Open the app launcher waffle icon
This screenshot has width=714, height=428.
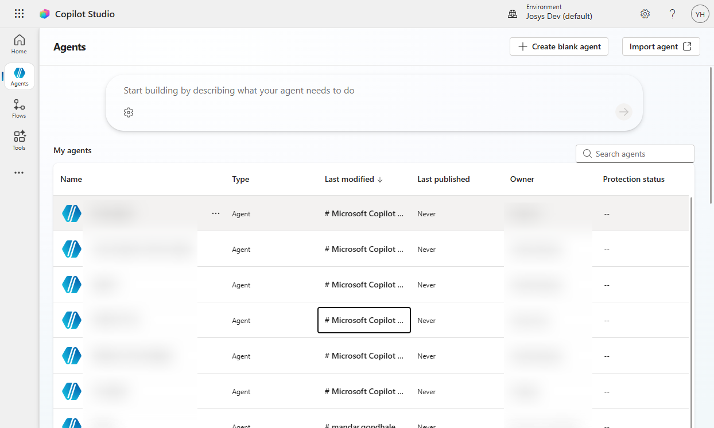coord(19,14)
